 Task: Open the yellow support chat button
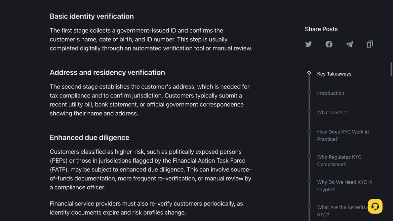click(x=375, y=206)
